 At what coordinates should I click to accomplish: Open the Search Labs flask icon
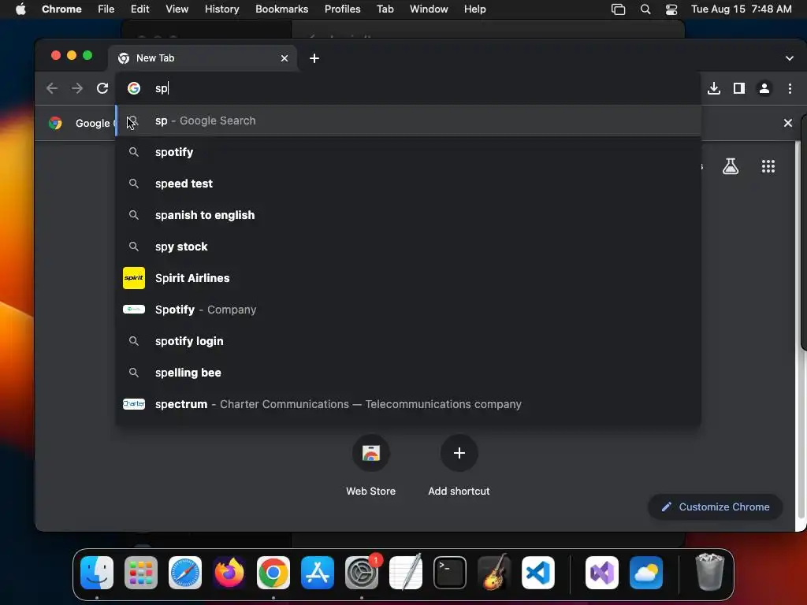(731, 166)
